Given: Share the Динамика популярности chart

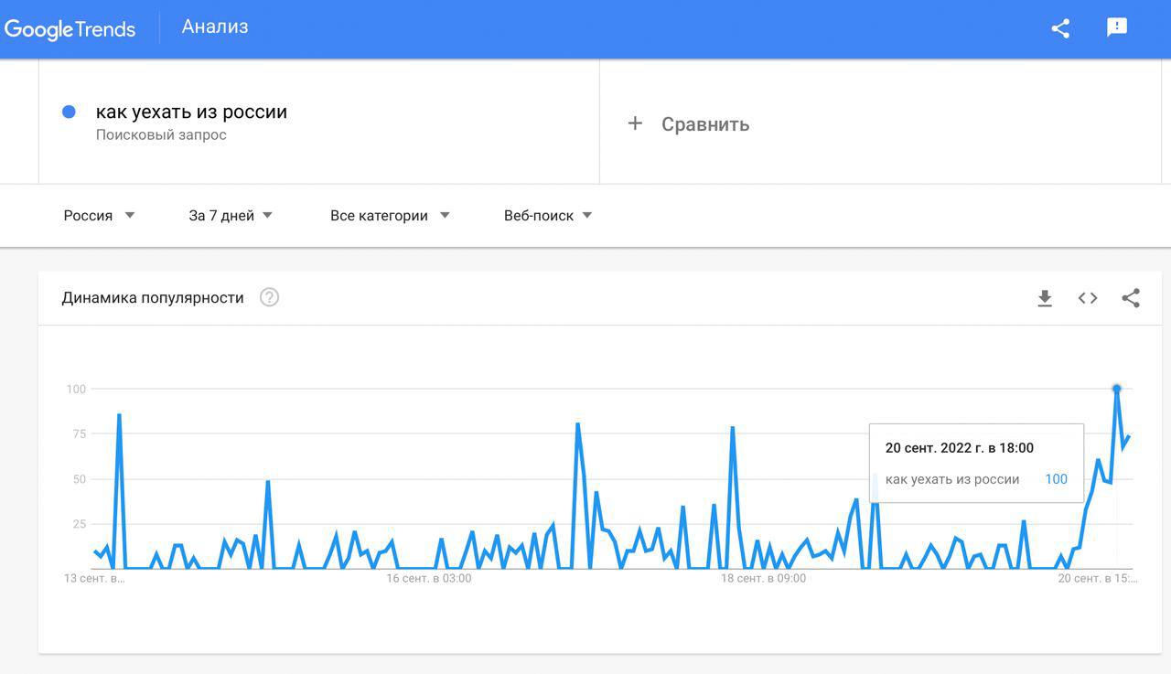Looking at the screenshot, I should (1131, 298).
